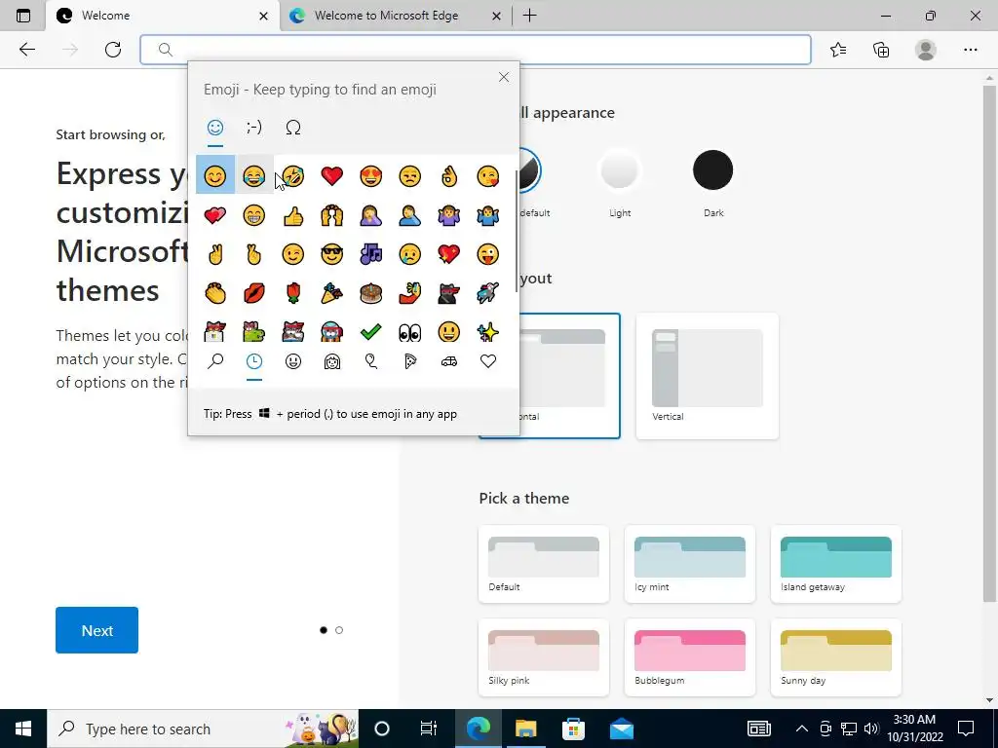Image resolution: width=998 pixels, height=748 pixels.
Task: Select the sunglasses face emoji
Action: coord(331,254)
